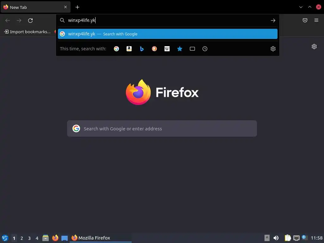Search this time with Wikipedia icon

pos(167,49)
